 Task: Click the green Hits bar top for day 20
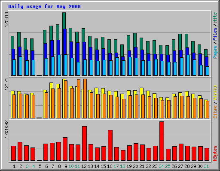click(x=135, y=40)
